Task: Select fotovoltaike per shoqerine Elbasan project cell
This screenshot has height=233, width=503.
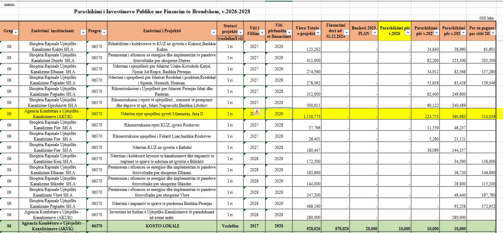Action: (162, 170)
